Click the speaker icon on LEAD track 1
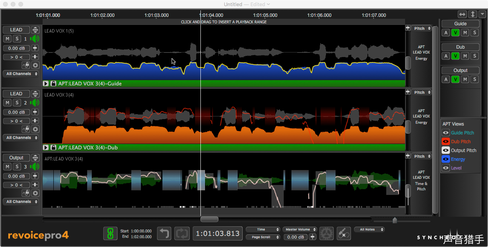The width and height of the screenshot is (488, 247). pyautogui.click(x=35, y=39)
